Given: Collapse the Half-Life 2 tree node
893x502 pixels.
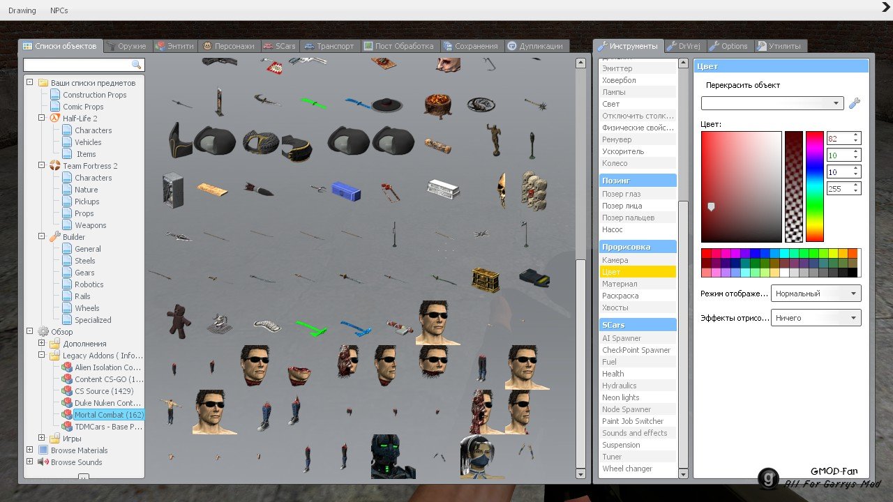Looking at the screenshot, I should 42,119.
